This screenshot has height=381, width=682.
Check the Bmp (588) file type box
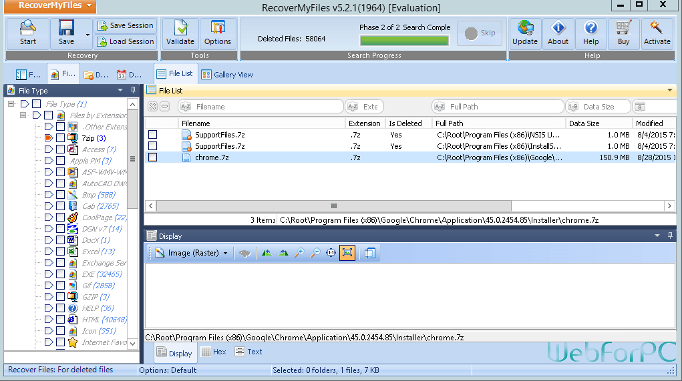(x=61, y=195)
